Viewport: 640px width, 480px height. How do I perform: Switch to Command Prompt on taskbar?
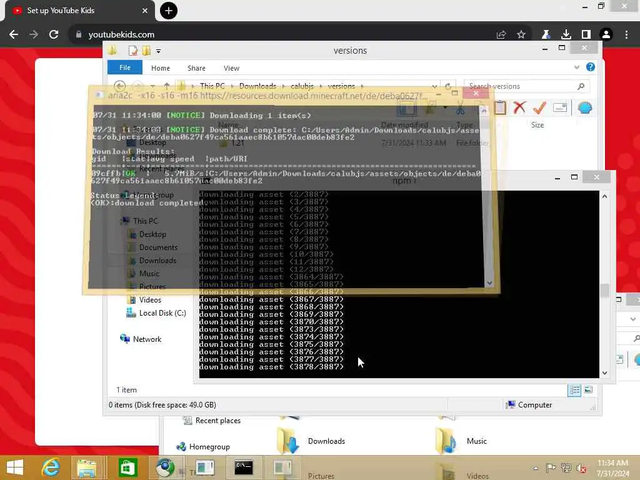(x=244, y=467)
